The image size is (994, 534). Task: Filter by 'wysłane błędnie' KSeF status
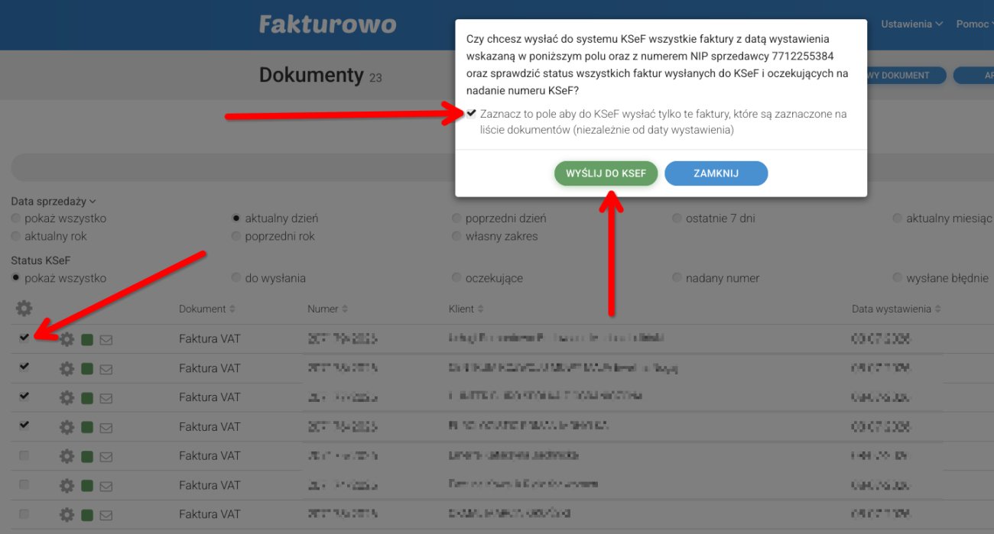point(898,278)
